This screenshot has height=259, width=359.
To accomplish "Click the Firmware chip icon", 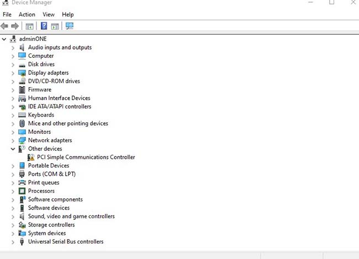I will tap(22, 89).
